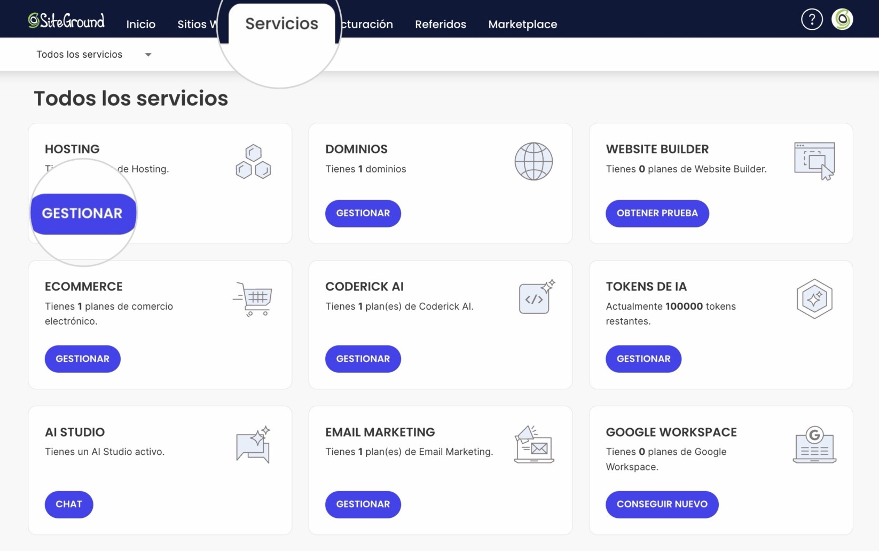This screenshot has height=551, width=879.
Task: Click Gestionar under Coderick AI
Action: (x=363, y=359)
